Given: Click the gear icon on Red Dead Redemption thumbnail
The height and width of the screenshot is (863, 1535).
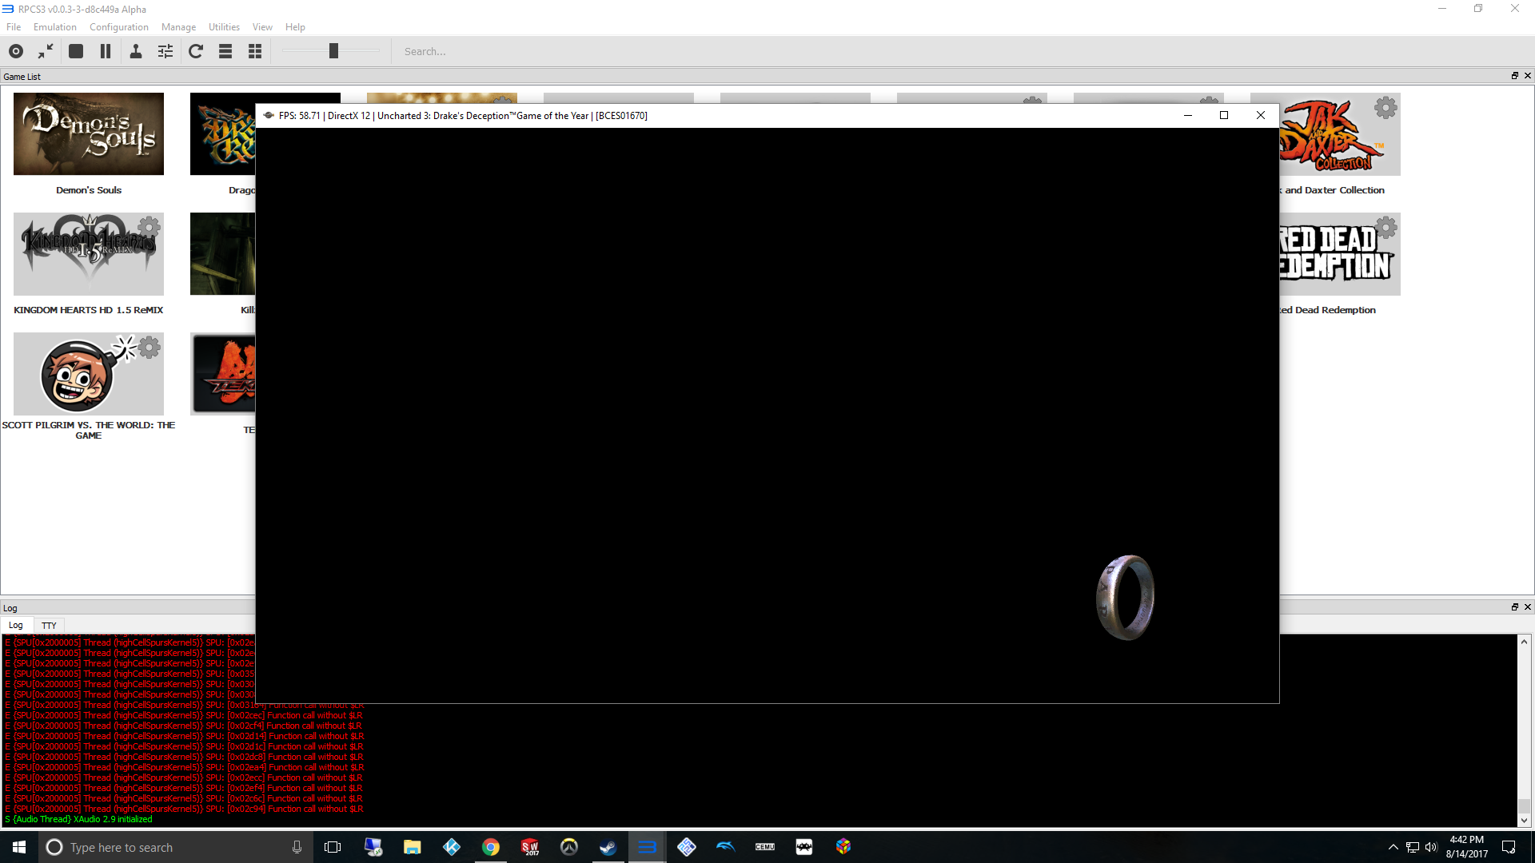Looking at the screenshot, I should (x=1385, y=227).
